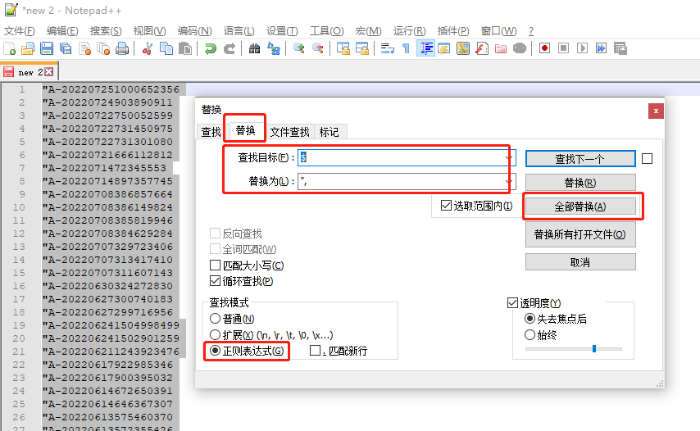Select the 始终 transparency radio
Screen dimensions: 700x431
pyautogui.click(x=530, y=334)
